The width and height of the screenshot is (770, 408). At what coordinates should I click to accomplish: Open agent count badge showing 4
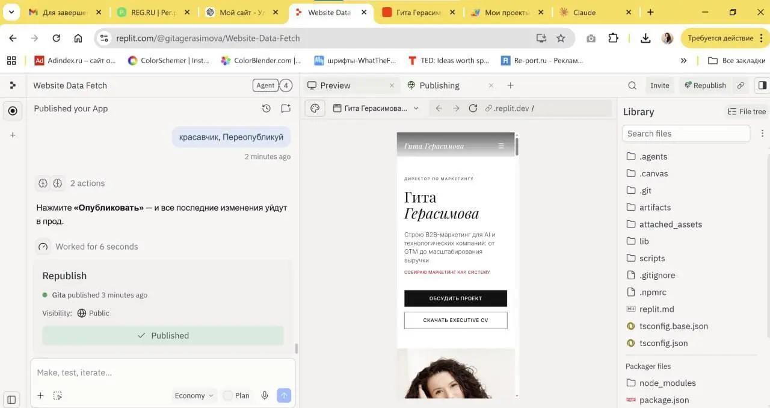(286, 85)
